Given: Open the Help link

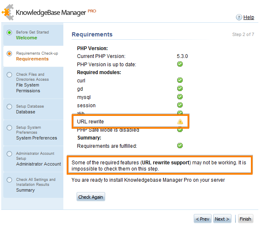Looking at the screenshot, I should click(x=248, y=17).
